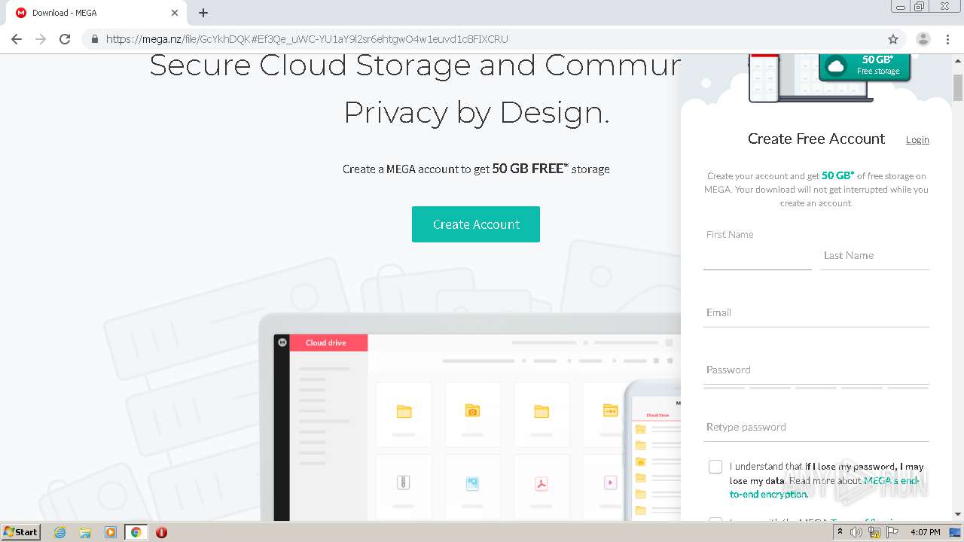This screenshot has width=964, height=542.
Task: Open a new tab with plus button
Action: point(203,13)
